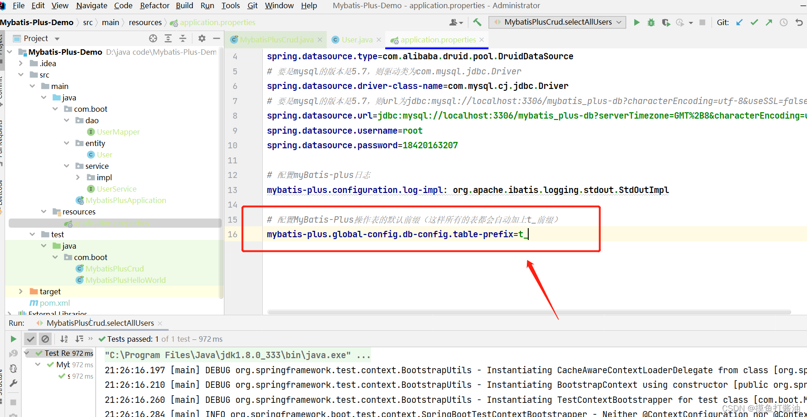The image size is (807, 417).
Task: Expand hidden test toolbar actions chevron
Action: click(90, 339)
